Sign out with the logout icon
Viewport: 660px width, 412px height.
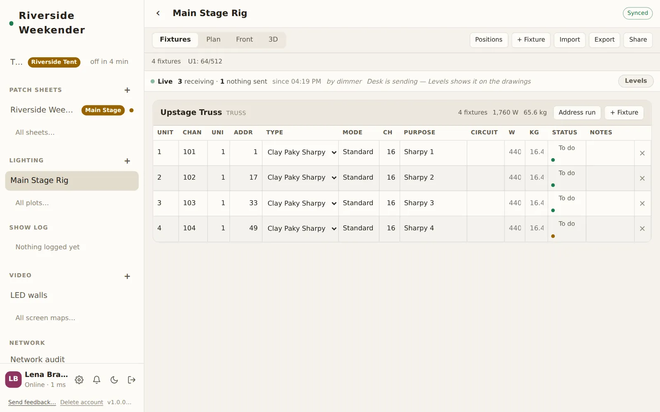pyautogui.click(x=132, y=380)
